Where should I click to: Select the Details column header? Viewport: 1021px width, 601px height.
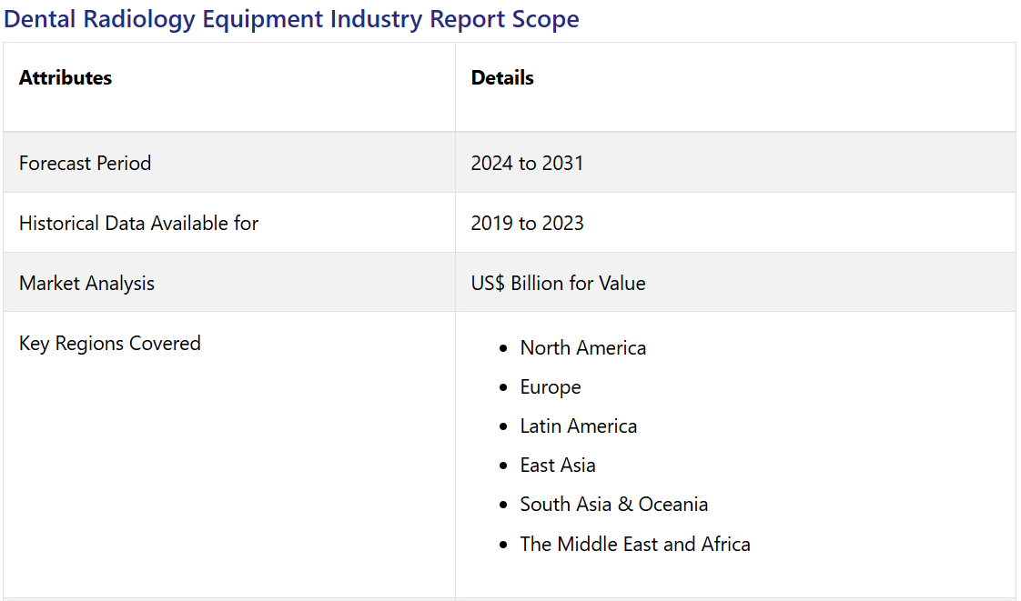(x=502, y=78)
